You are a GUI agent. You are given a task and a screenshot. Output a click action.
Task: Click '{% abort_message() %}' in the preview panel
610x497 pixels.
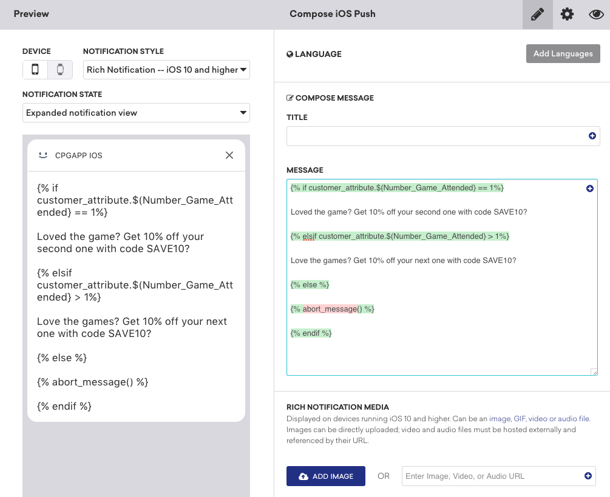(x=93, y=382)
